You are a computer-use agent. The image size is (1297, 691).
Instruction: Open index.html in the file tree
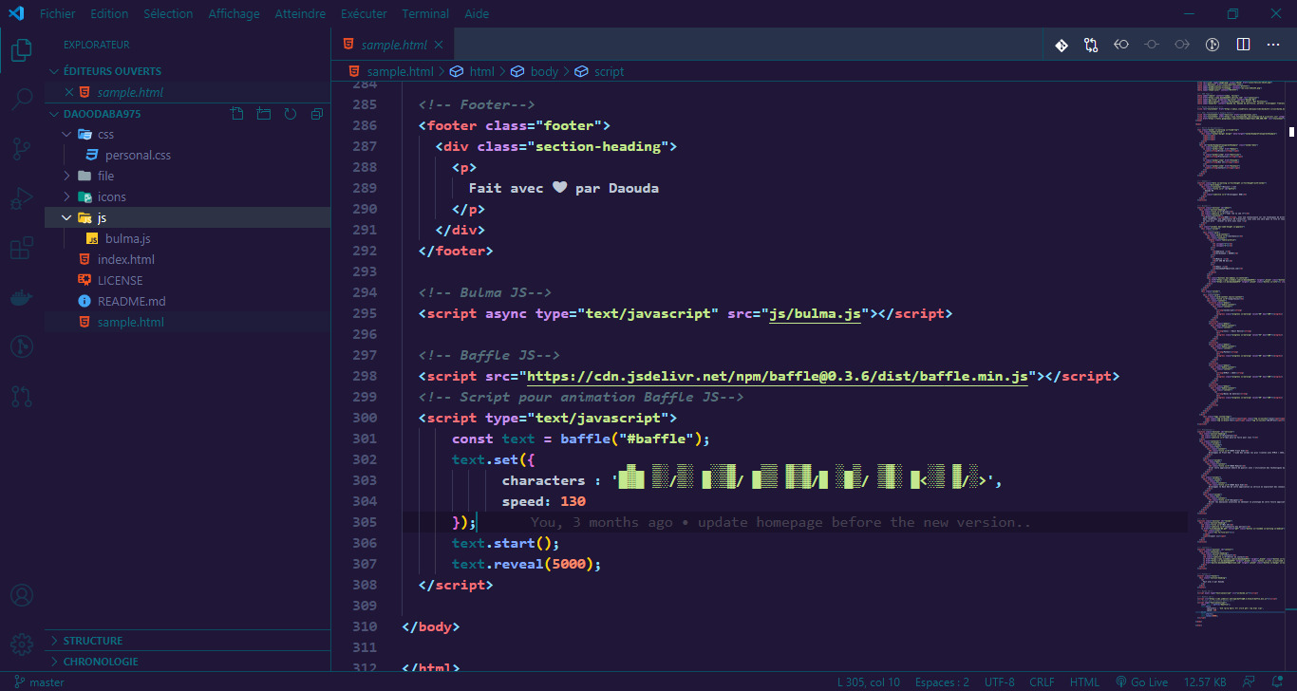tap(188, 260)
